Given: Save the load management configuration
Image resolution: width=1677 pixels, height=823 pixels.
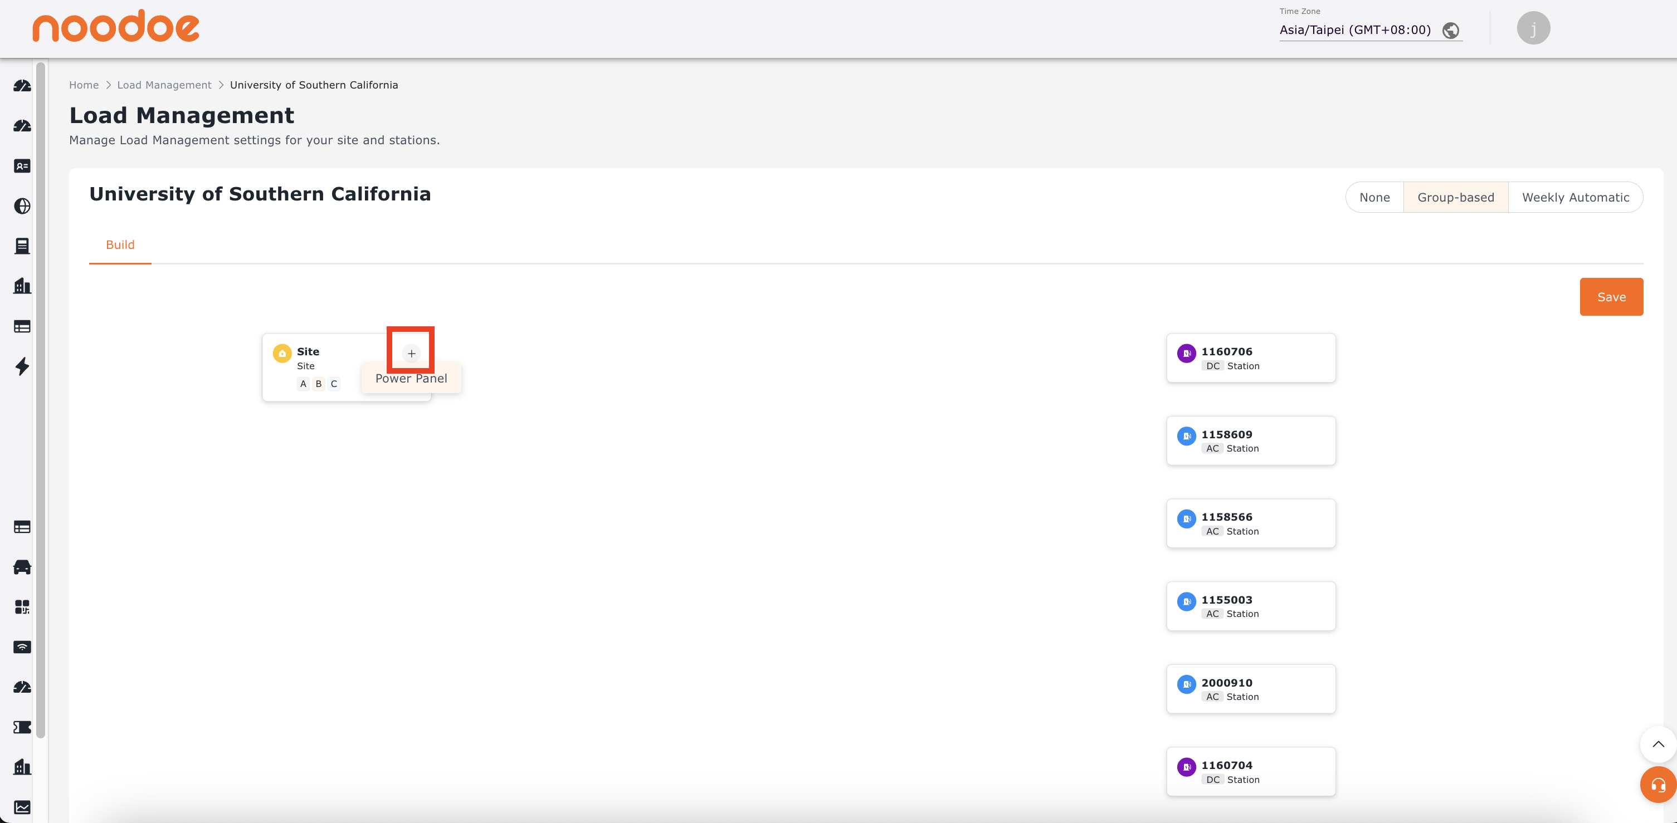Looking at the screenshot, I should [1611, 297].
